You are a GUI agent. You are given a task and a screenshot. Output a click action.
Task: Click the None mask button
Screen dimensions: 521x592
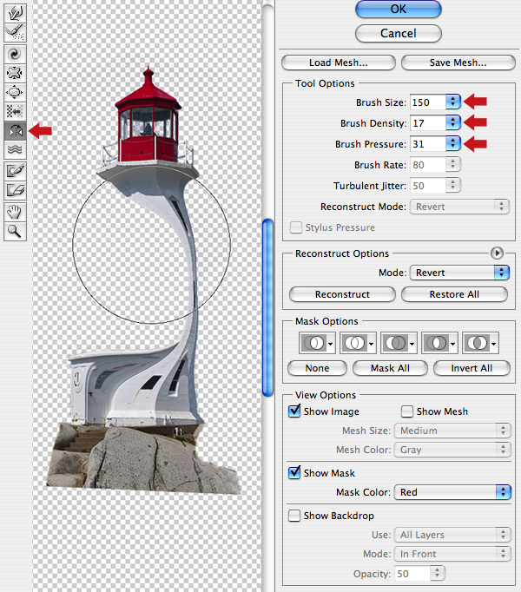point(317,368)
